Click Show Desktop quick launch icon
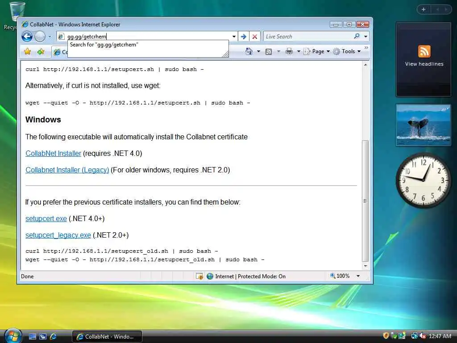Image resolution: width=457 pixels, height=343 pixels. click(x=33, y=337)
